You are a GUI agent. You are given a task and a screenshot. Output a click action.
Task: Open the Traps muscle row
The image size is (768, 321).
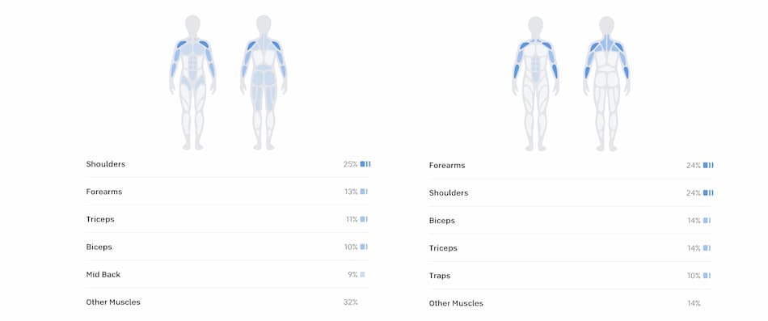[571, 276]
